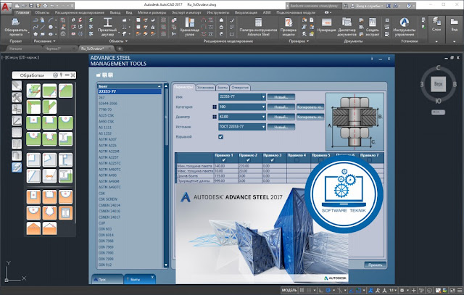Open the Установка tab in Management Tools
Screen dimensions: 464x295
tap(205, 88)
